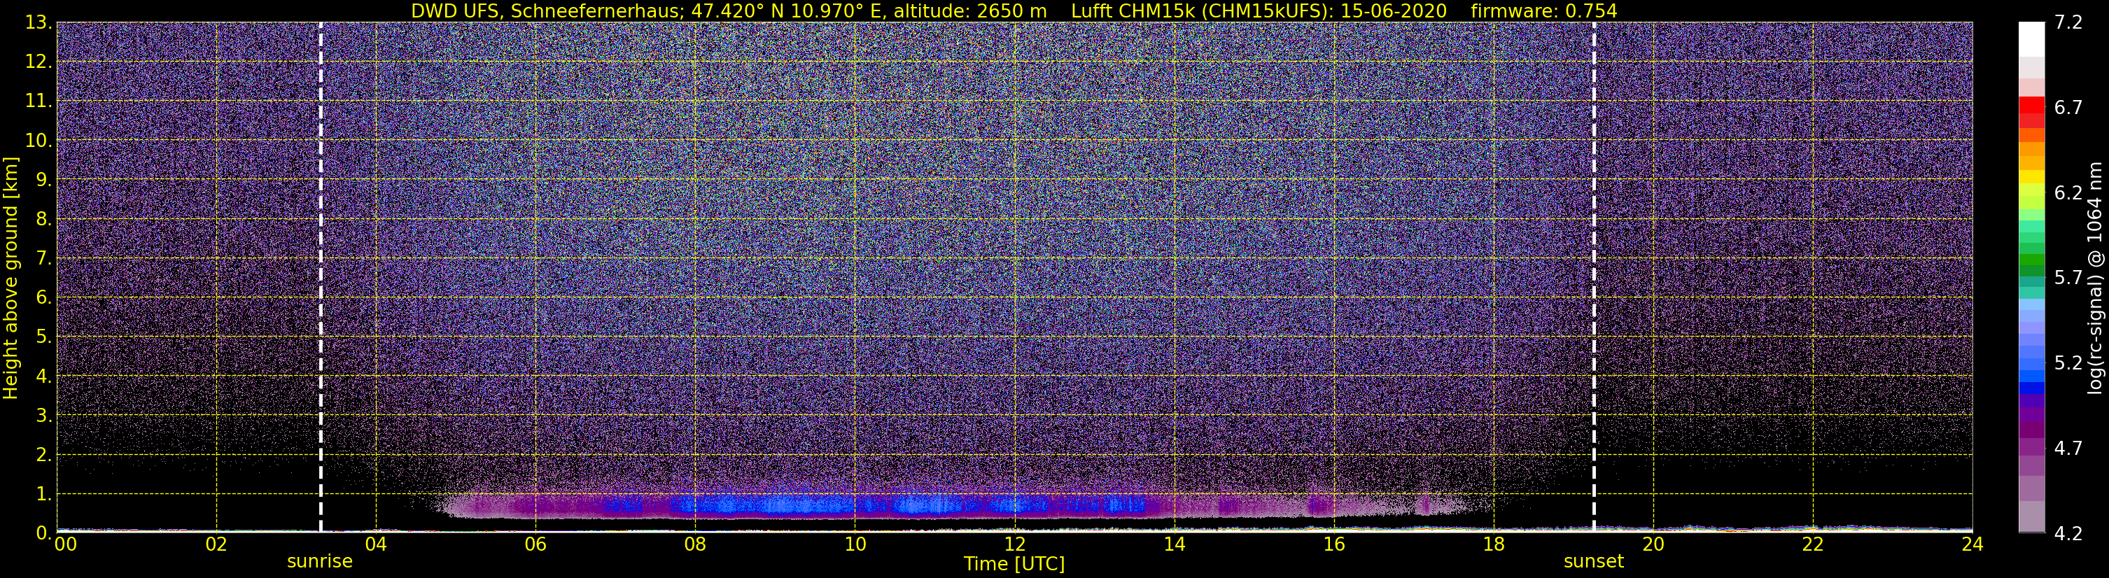Click the colorbar tick value 5.2
The image size is (2109, 578).
pyautogui.click(x=2069, y=362)
